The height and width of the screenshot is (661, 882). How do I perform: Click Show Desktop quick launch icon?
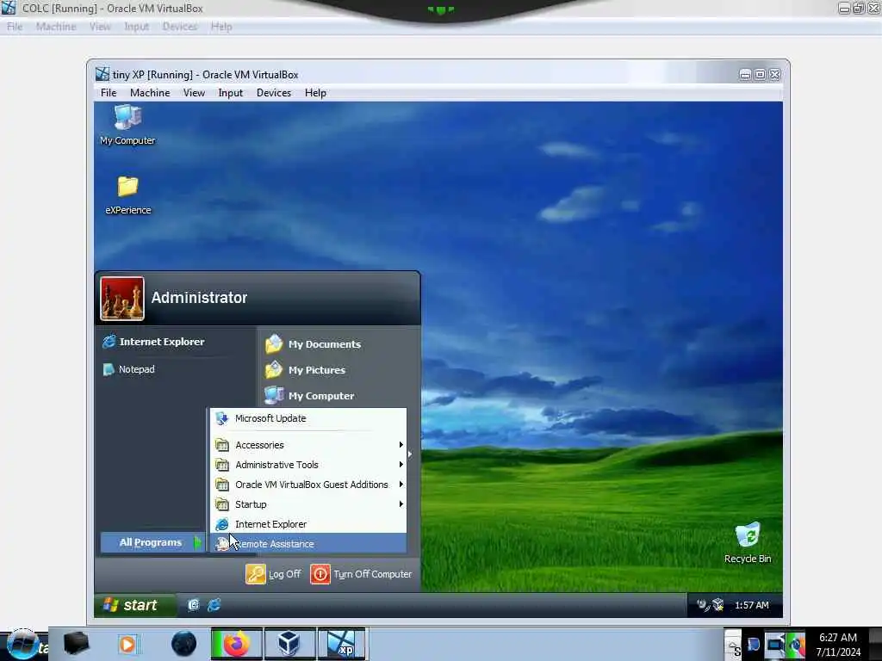194,605
